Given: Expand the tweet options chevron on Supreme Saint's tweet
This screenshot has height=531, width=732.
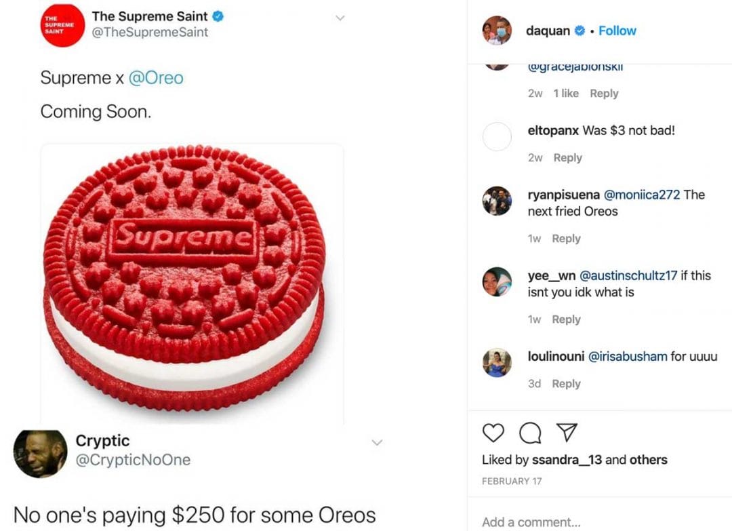Looking at the screenshot, I should coord(340,18).
